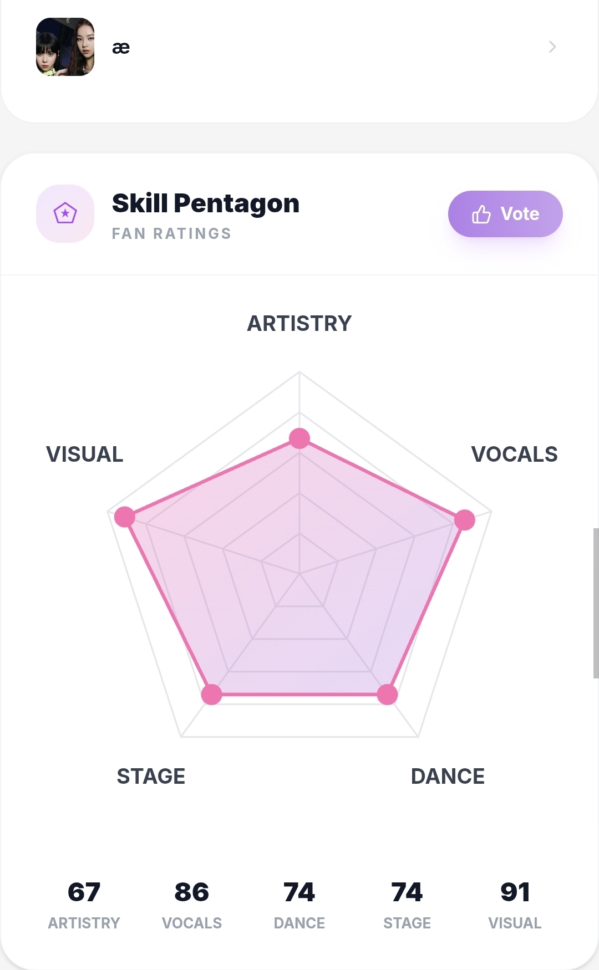
Task: Click the pentagon star icon
Action: pos(65,213)
